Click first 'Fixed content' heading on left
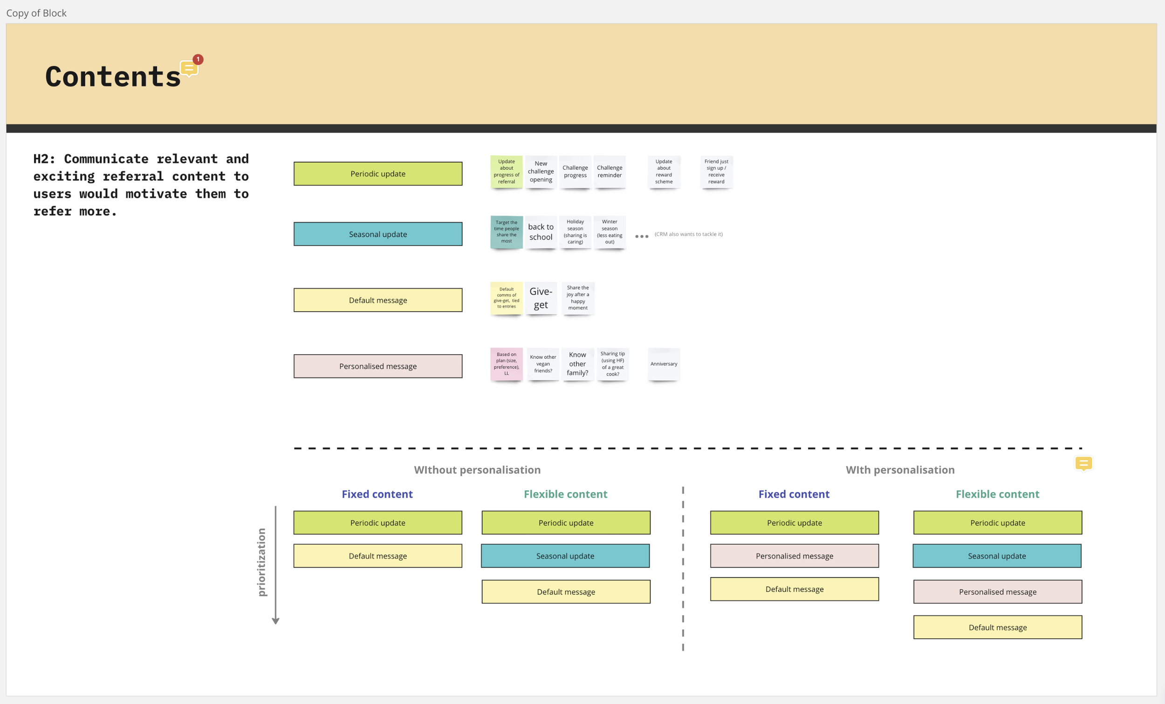This screenshot has height=704, width=1165. 377,494
